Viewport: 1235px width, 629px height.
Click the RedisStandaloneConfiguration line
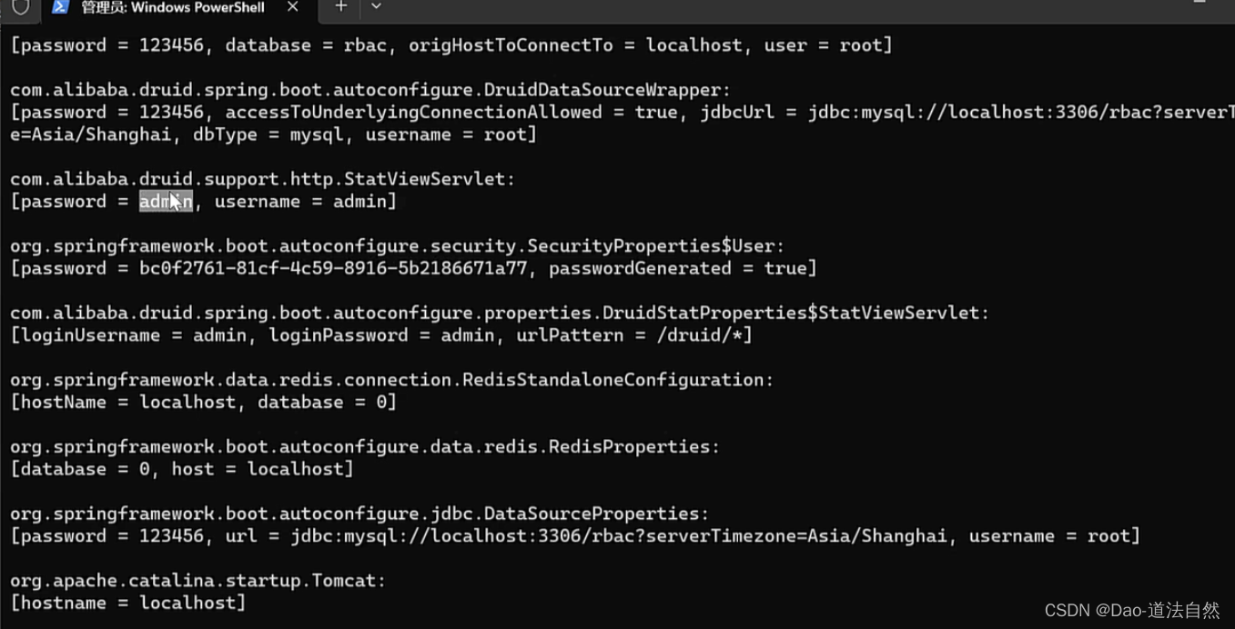[391, 379]
